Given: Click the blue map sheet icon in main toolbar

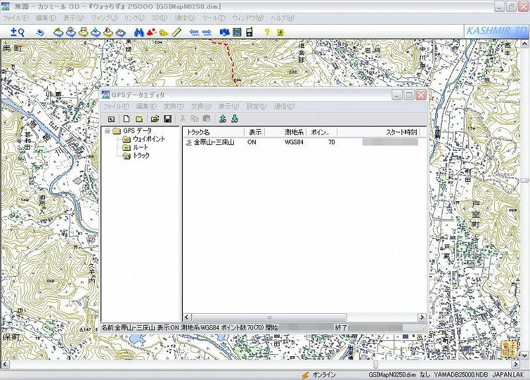Looking at the screenshot, I should 40,32.
